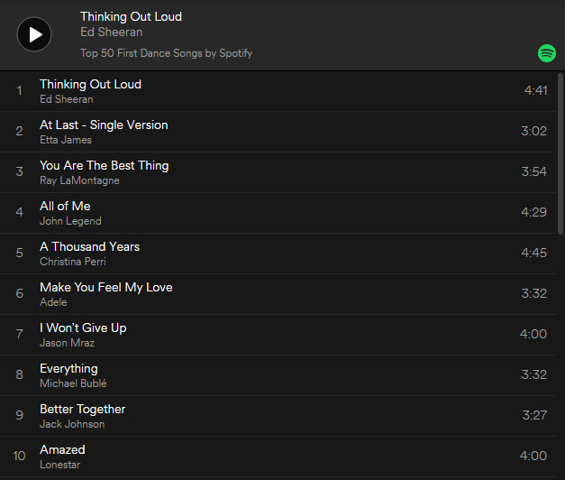Select You Are The Best Thing song
The height and width of the screenshot is (480, 565).
(104, 165)
